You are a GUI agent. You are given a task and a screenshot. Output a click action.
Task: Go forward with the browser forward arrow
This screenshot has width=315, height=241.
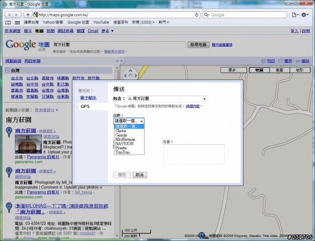pyautogui.click(x=17, y=15)
